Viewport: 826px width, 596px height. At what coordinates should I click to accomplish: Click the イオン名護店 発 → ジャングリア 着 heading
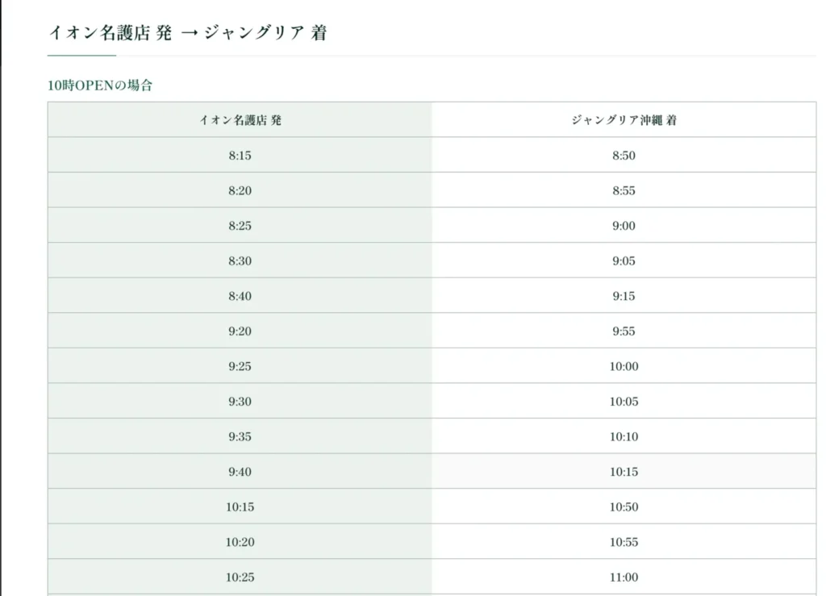(x=187, y=32)
